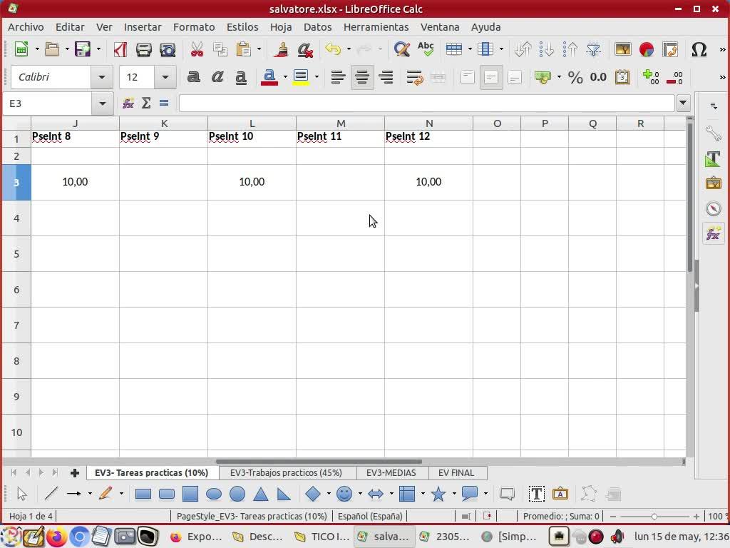The width and height of the screenshot is (730, 548).
Task: Open sidebar Gallery panel
Action: point(713,183)
